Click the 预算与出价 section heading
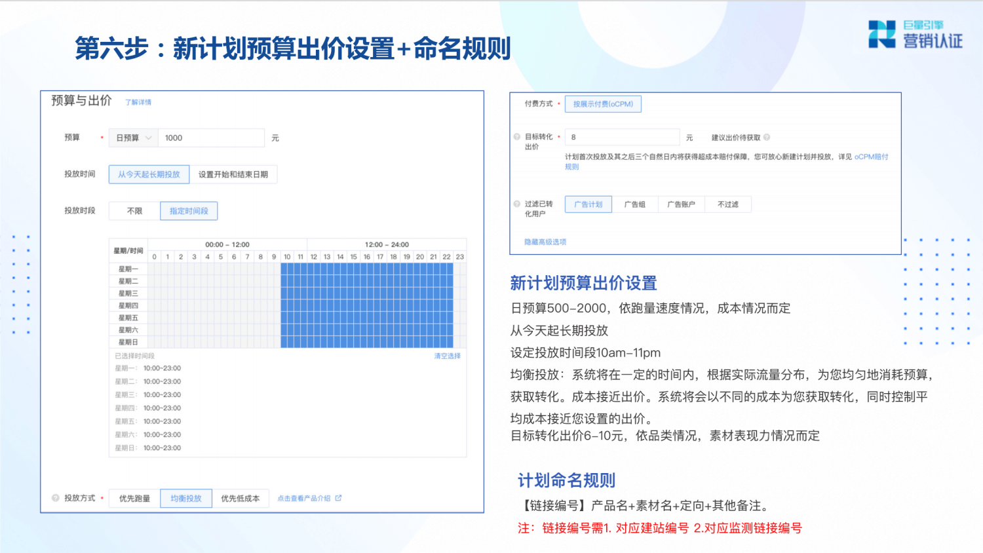This screenshot has height=553, width=983. click(x=81, y=100)
